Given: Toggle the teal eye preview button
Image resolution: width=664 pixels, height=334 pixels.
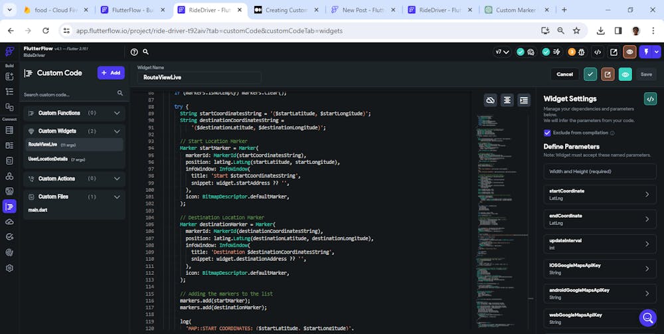Looking at the screenshot, I should pos(625,74).
